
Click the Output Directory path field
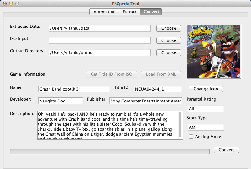coord(99,53)
